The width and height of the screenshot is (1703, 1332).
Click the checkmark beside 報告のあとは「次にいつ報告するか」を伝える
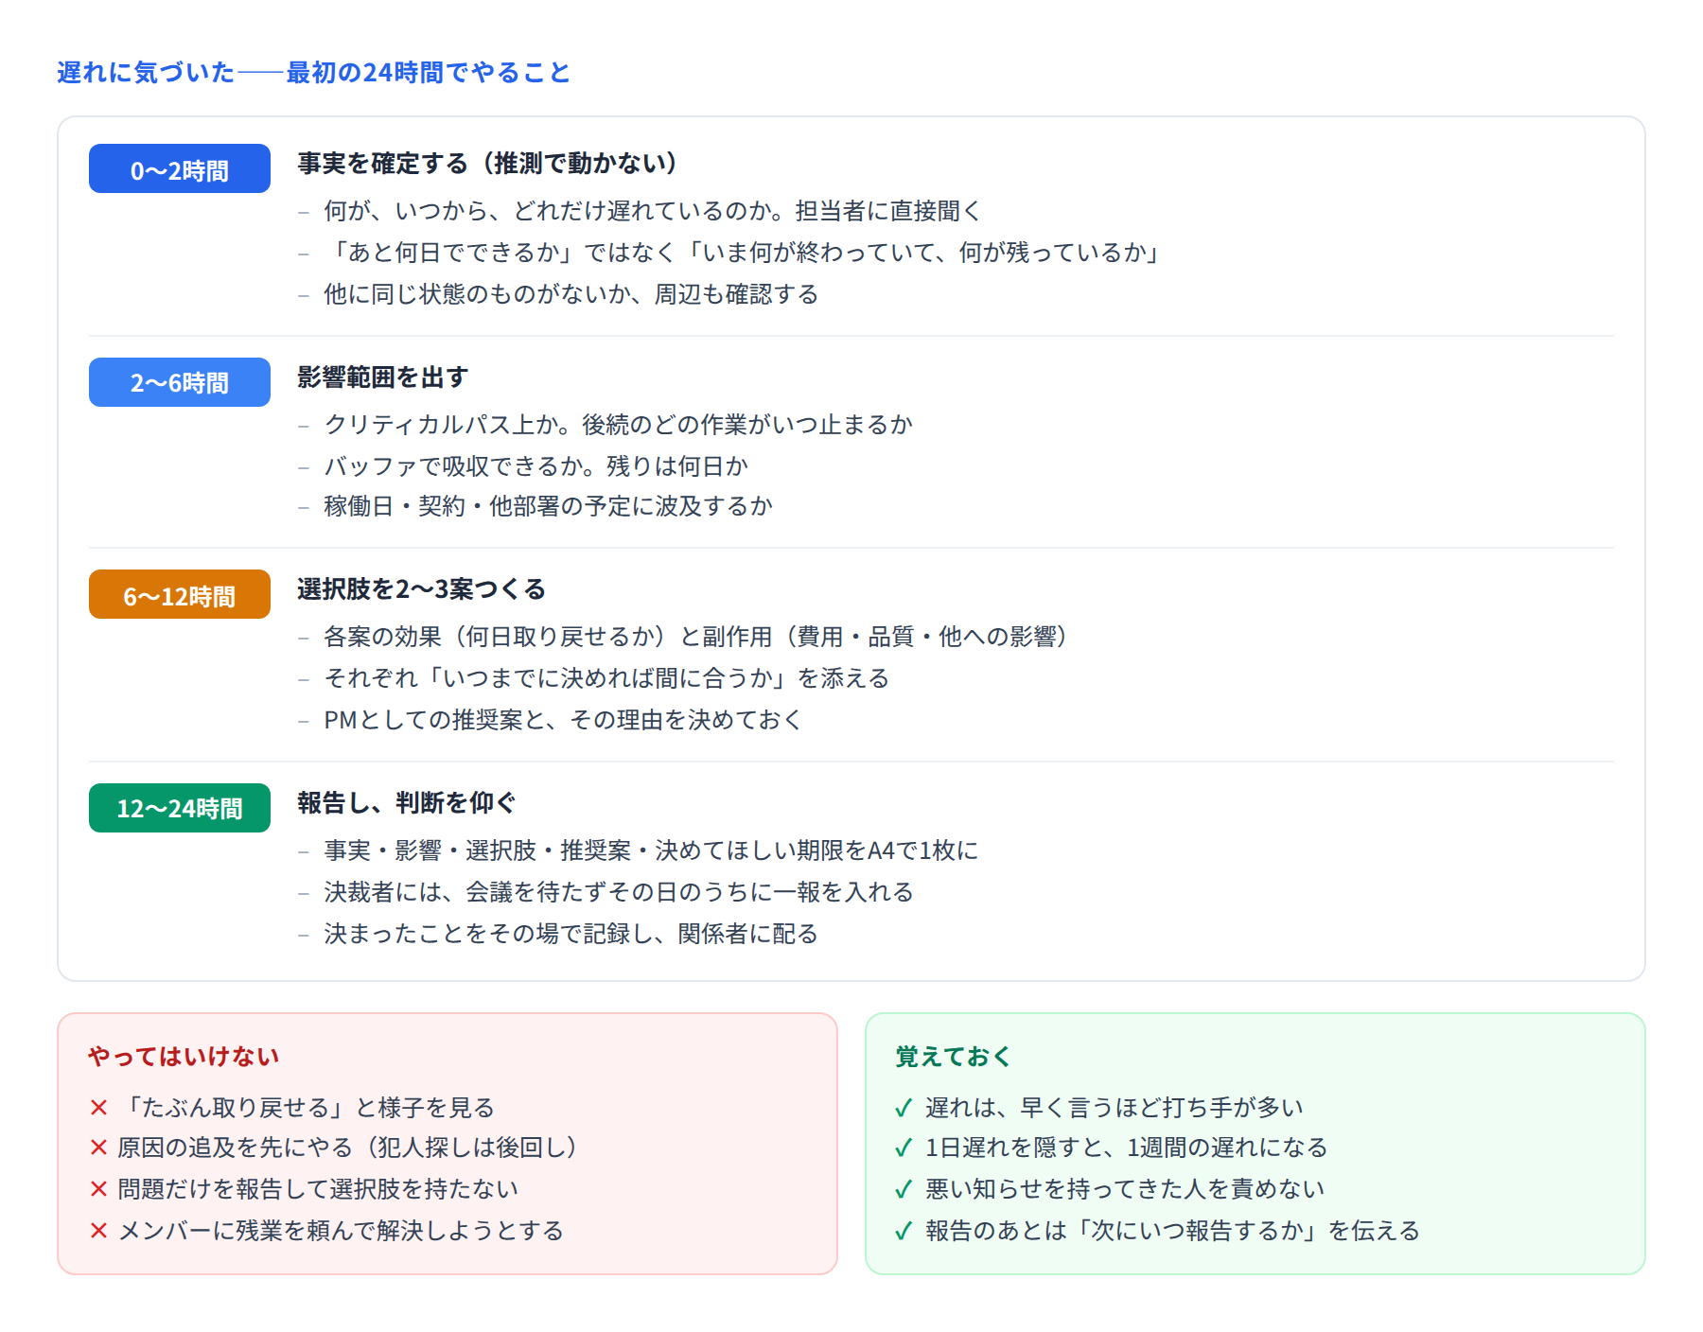click(x=904, y=1231)
